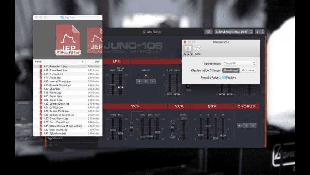310x175 pixels.
Task: Select file icon of A23 Combo Organ.jep
Action: click(41, 104)
